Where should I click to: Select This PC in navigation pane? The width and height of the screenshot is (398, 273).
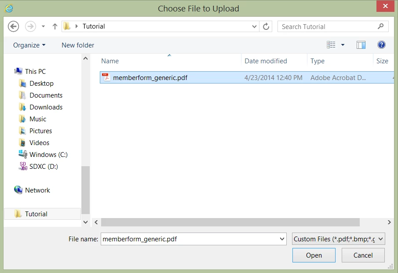(x=35, y=72)
